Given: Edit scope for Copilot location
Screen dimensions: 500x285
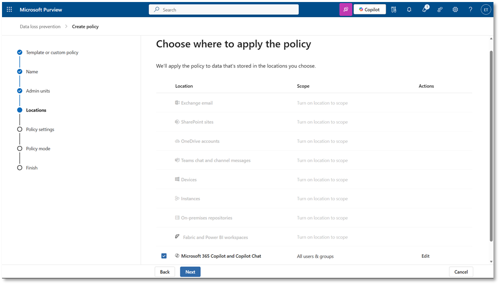Looking at the screenshot, I should (x=425, y=256).
